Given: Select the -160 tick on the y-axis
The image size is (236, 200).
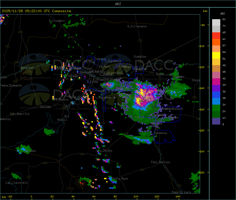Looking at the screenshot, I should pos(201,109).
